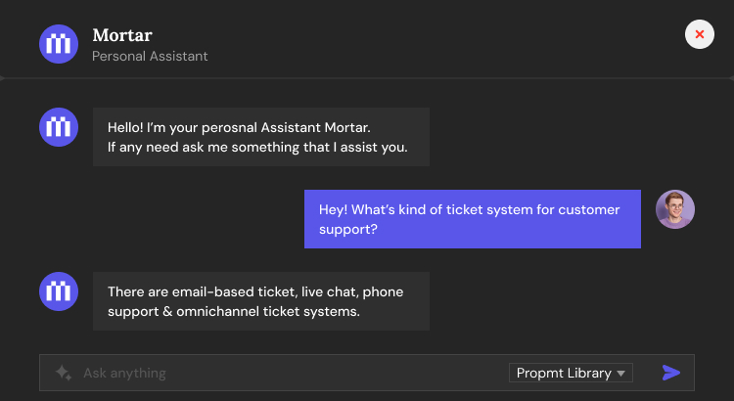This screenshot has width=734, height=401.
Task: Send the message with the arrow icon
Action: click(671, 373)
